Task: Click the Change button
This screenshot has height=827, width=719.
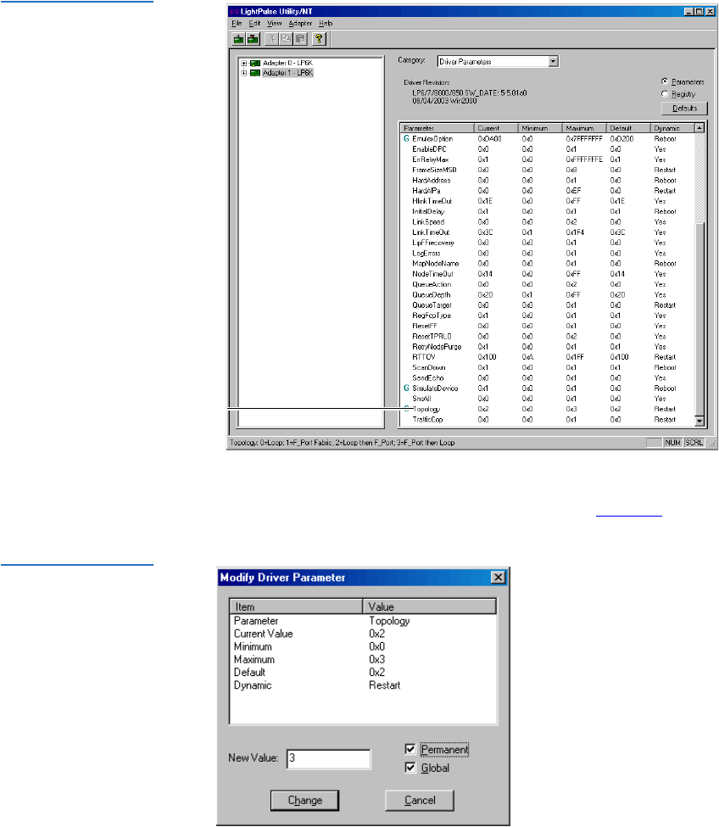Action: pos(304,800)
